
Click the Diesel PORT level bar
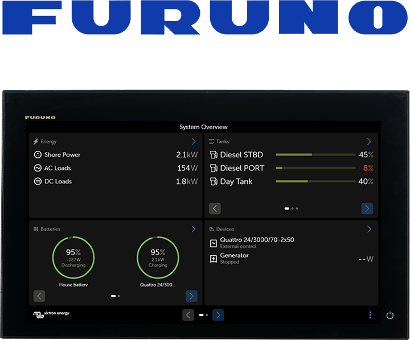(x=315, y=168)
